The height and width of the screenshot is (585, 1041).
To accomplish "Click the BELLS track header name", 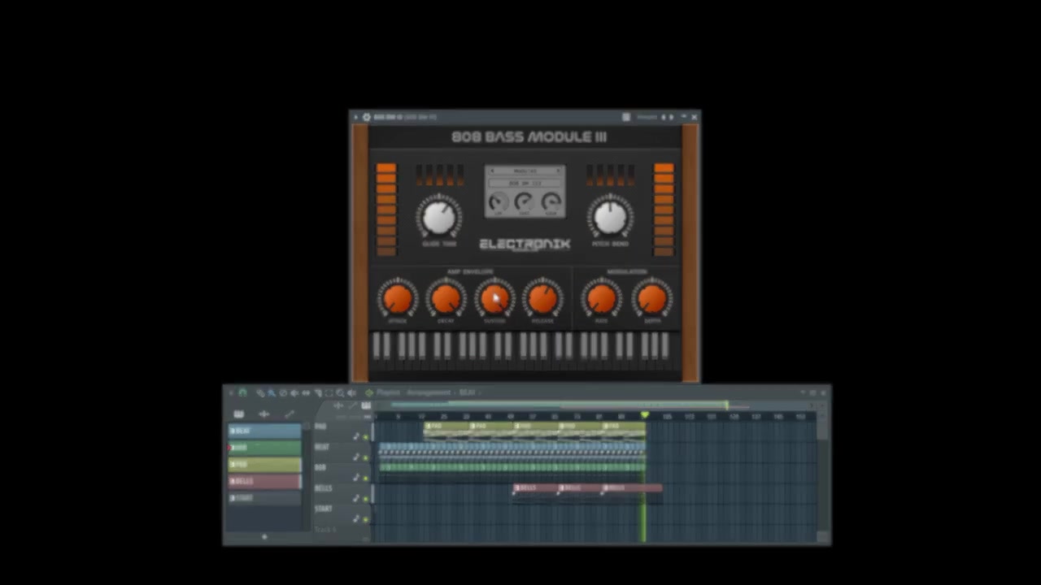I will pyautogui.click(x=323, y=488).
